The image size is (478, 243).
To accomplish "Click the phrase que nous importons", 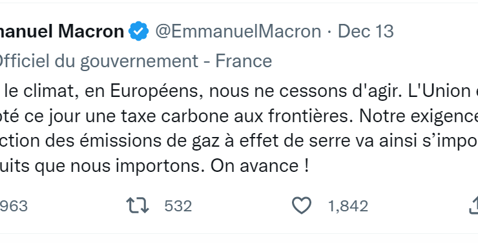I will pyautogui.click(x=119, y=166).
